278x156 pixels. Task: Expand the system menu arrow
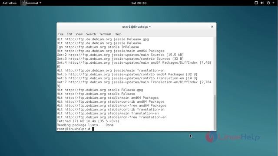tap(273, 3)
